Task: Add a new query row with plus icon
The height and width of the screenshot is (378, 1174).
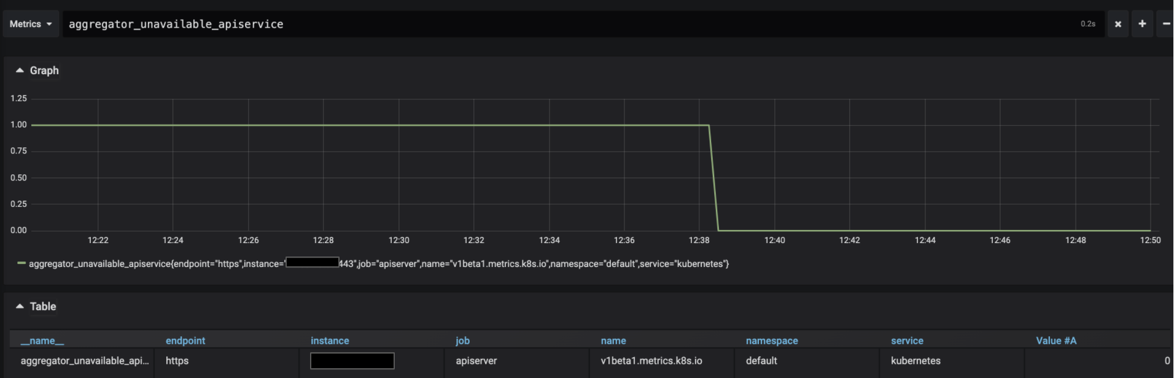Action: point(1142,24)
